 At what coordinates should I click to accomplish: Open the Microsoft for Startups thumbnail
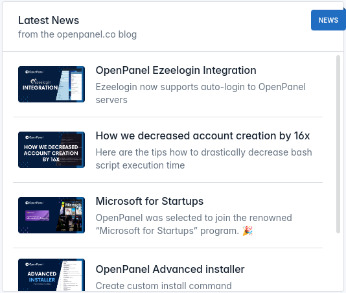(x=51, y=215)
